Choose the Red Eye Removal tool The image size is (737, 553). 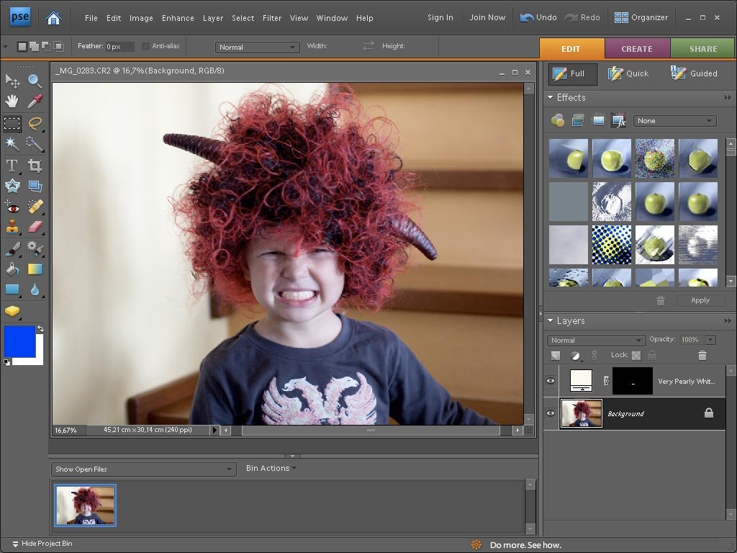point(12,207)
